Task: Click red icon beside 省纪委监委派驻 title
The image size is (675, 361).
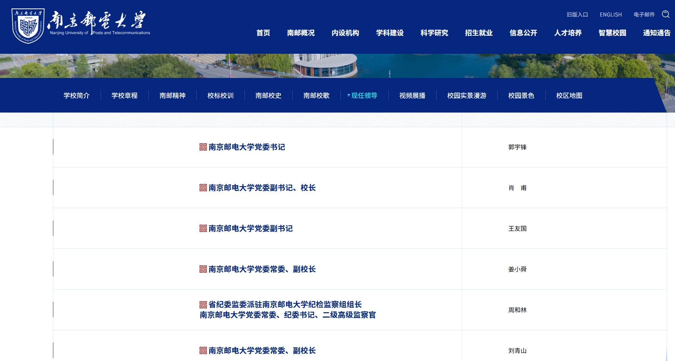Action: (x=203, y=305)
